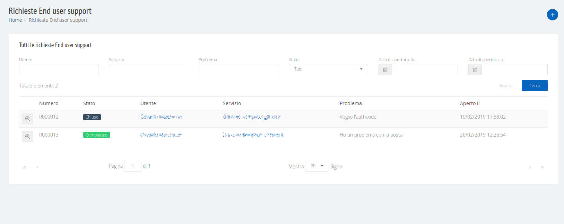Open details magnifier for request R000012
Viewport: 564px width, 224px height.
(28, 119)
